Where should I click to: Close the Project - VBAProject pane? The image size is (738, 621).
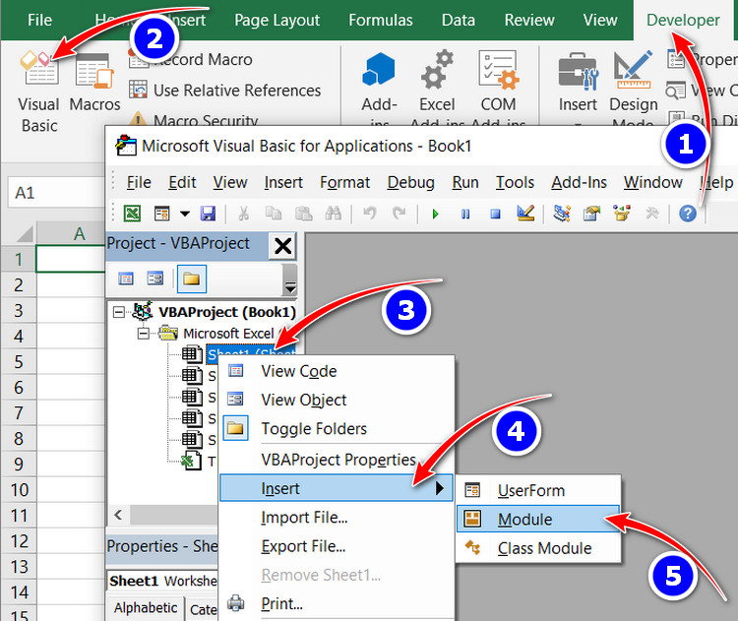[282, 246]
